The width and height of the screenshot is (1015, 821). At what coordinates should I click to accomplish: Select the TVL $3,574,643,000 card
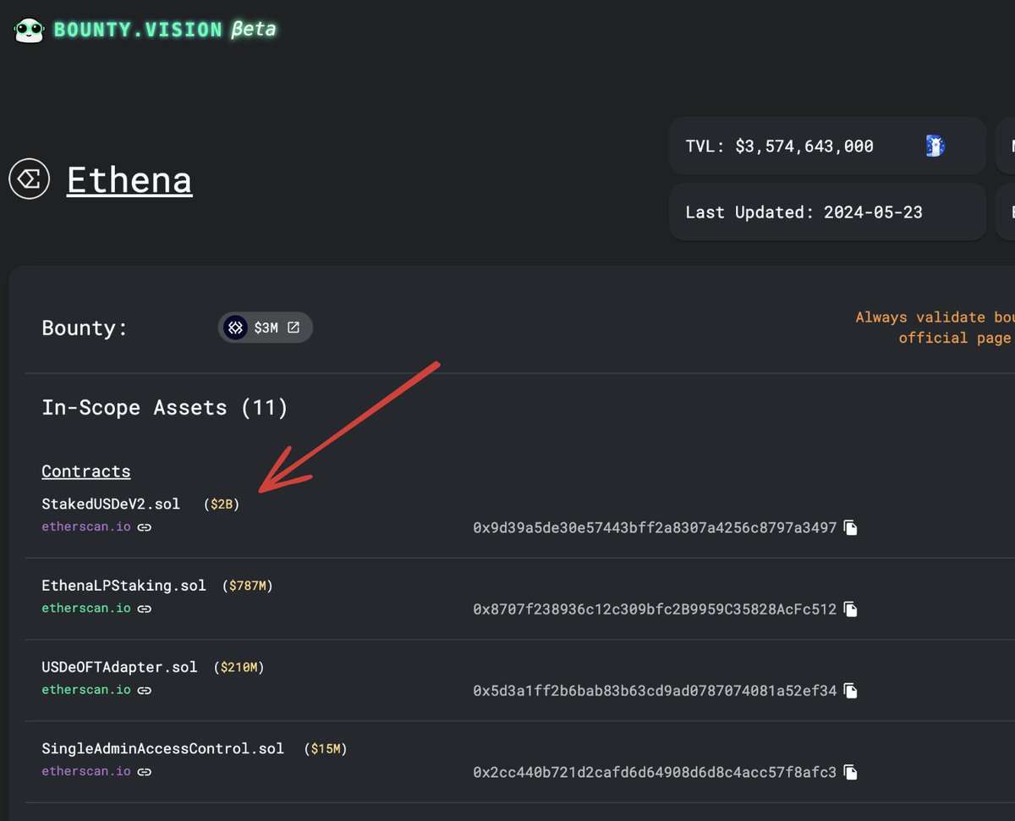(828, 146)
